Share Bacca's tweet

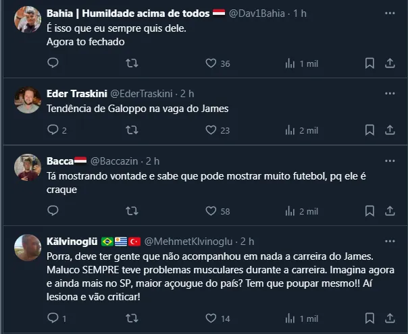(390, 211)
